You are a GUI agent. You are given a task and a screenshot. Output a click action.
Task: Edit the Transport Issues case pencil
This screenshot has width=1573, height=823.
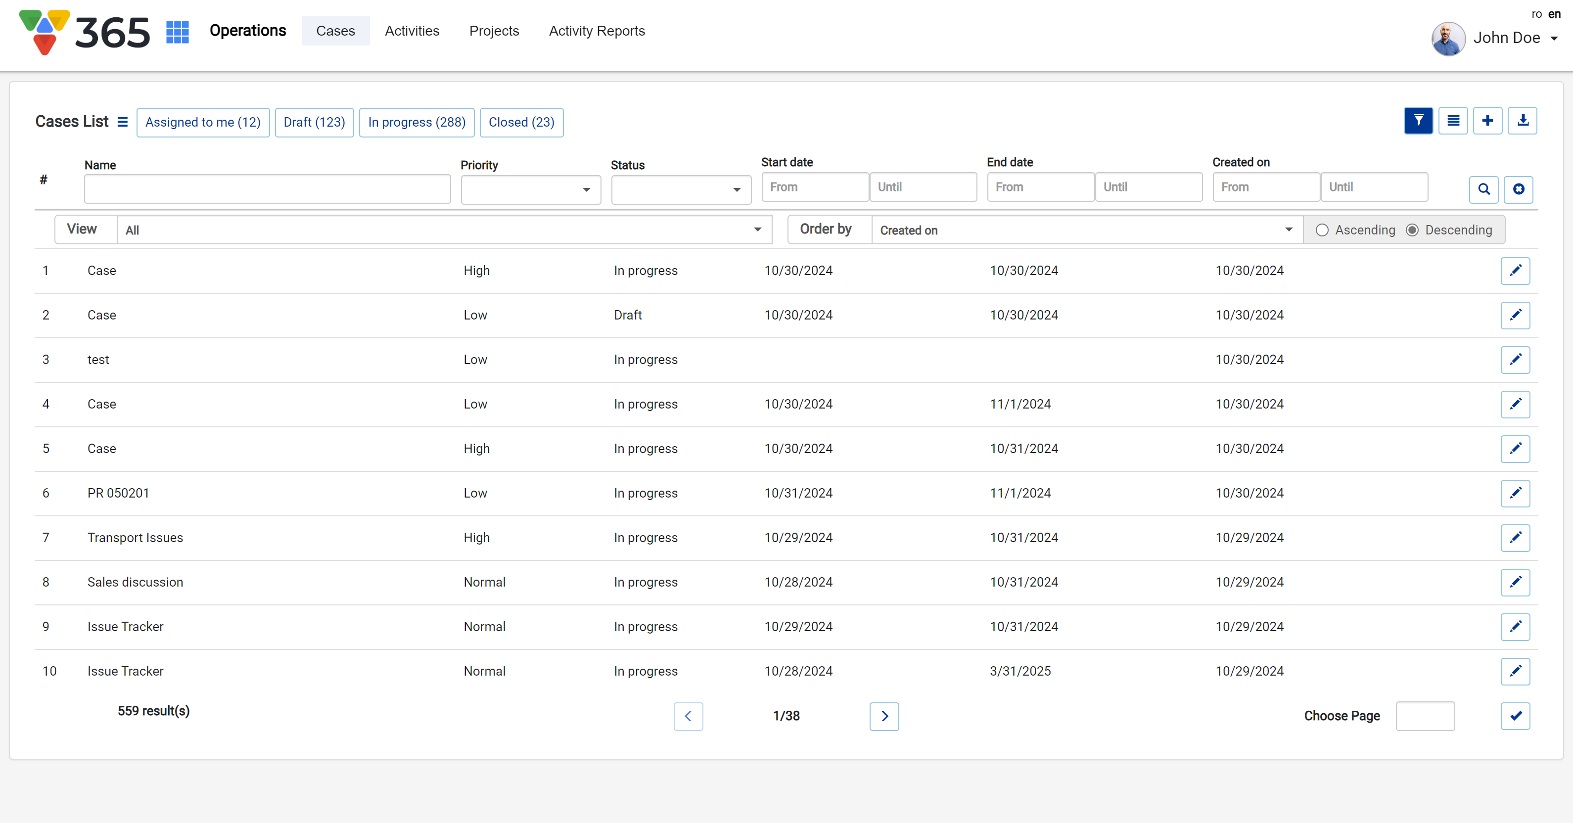[1515, 538]
